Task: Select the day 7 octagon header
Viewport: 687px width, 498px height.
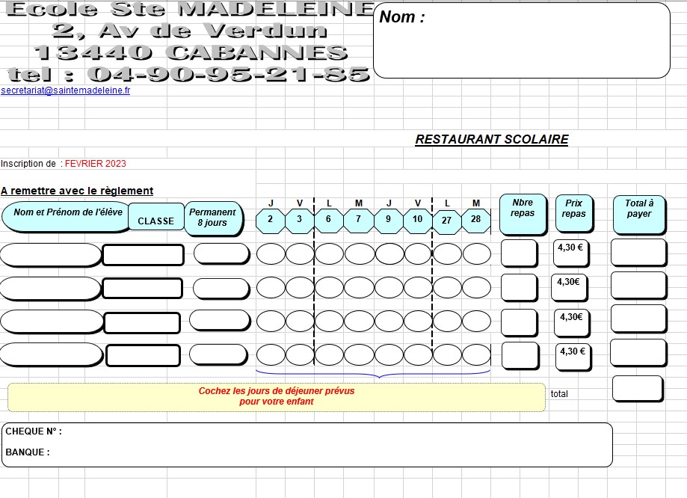Action: pyautogui.click(x=358, y=221)
